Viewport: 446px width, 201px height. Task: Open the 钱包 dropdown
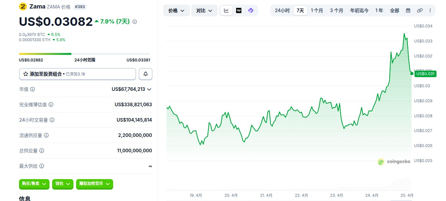63,184
